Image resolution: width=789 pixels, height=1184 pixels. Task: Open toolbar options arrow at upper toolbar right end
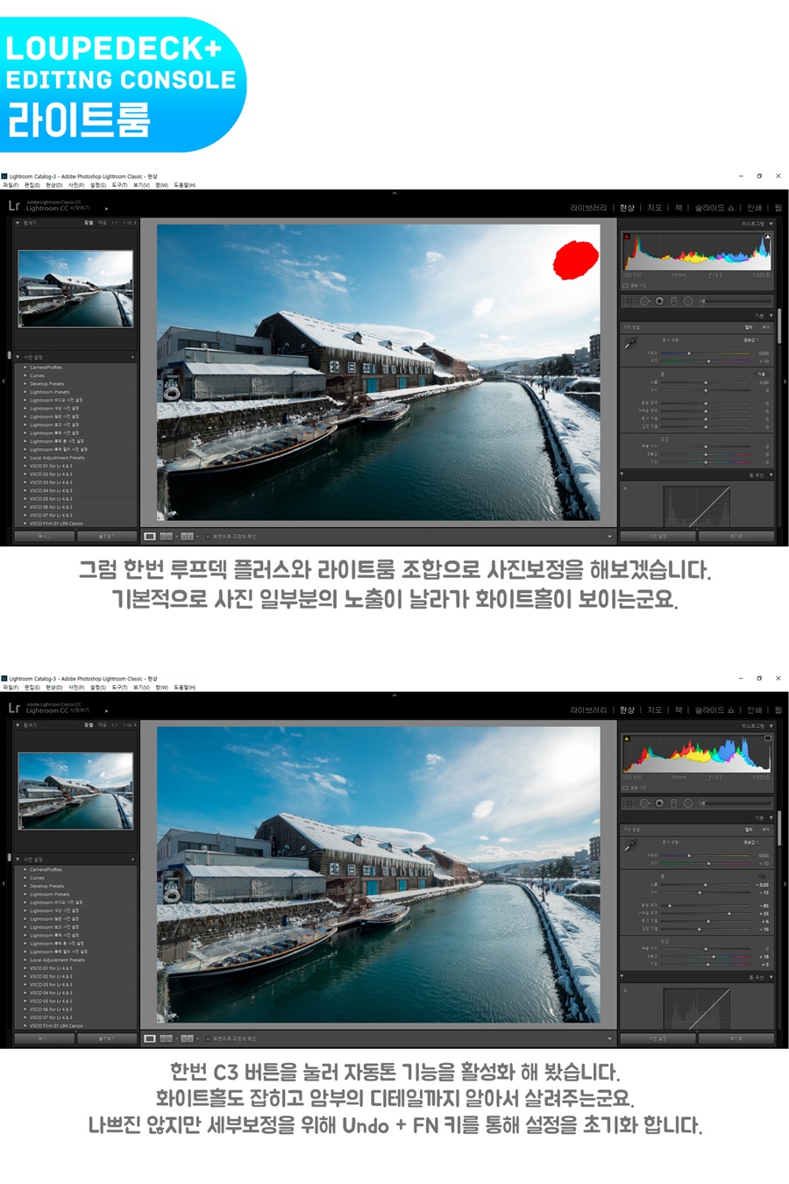click(609, 536)
